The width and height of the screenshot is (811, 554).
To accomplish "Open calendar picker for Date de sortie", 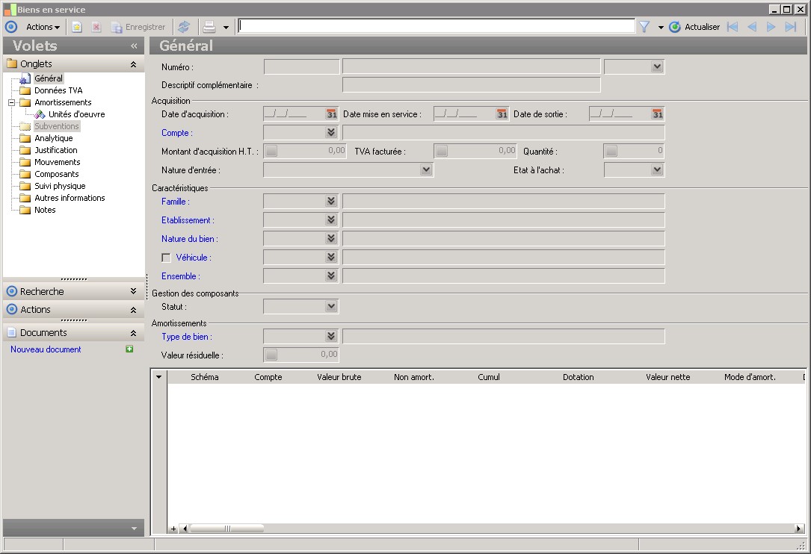I will (657, 114).
